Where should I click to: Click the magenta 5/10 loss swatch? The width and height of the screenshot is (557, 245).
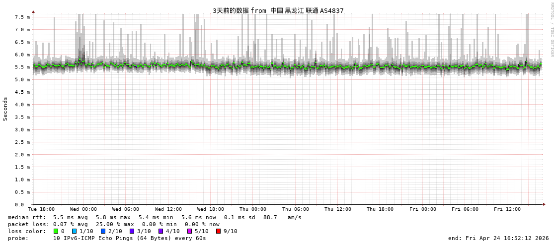190,231
